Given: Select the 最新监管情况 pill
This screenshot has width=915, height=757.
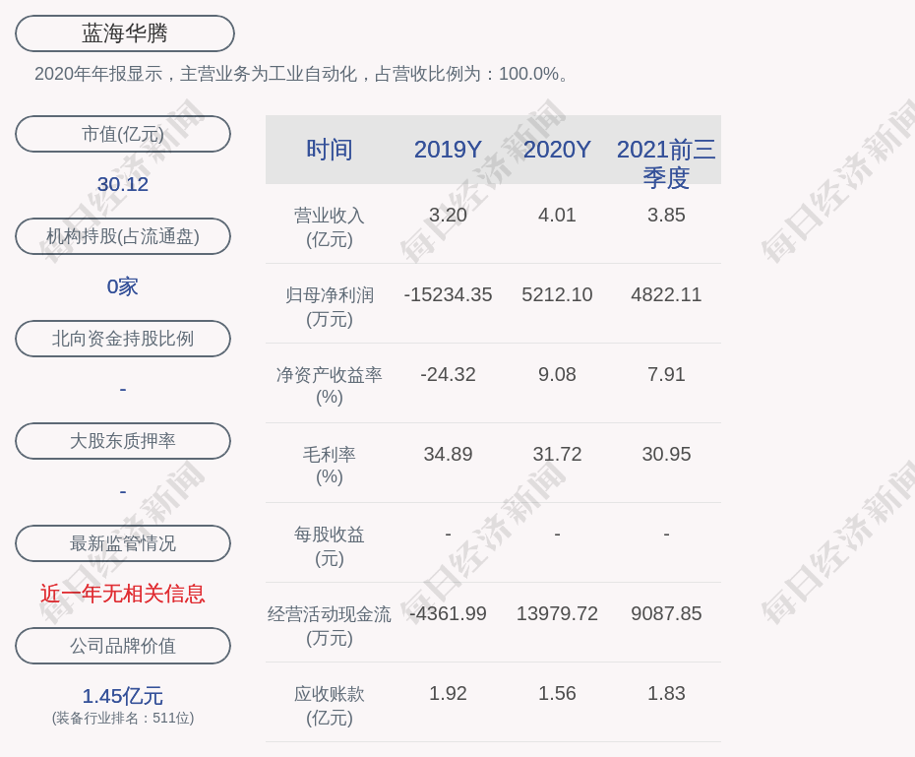Looking at the screenshot, I should tap(123, 543).
